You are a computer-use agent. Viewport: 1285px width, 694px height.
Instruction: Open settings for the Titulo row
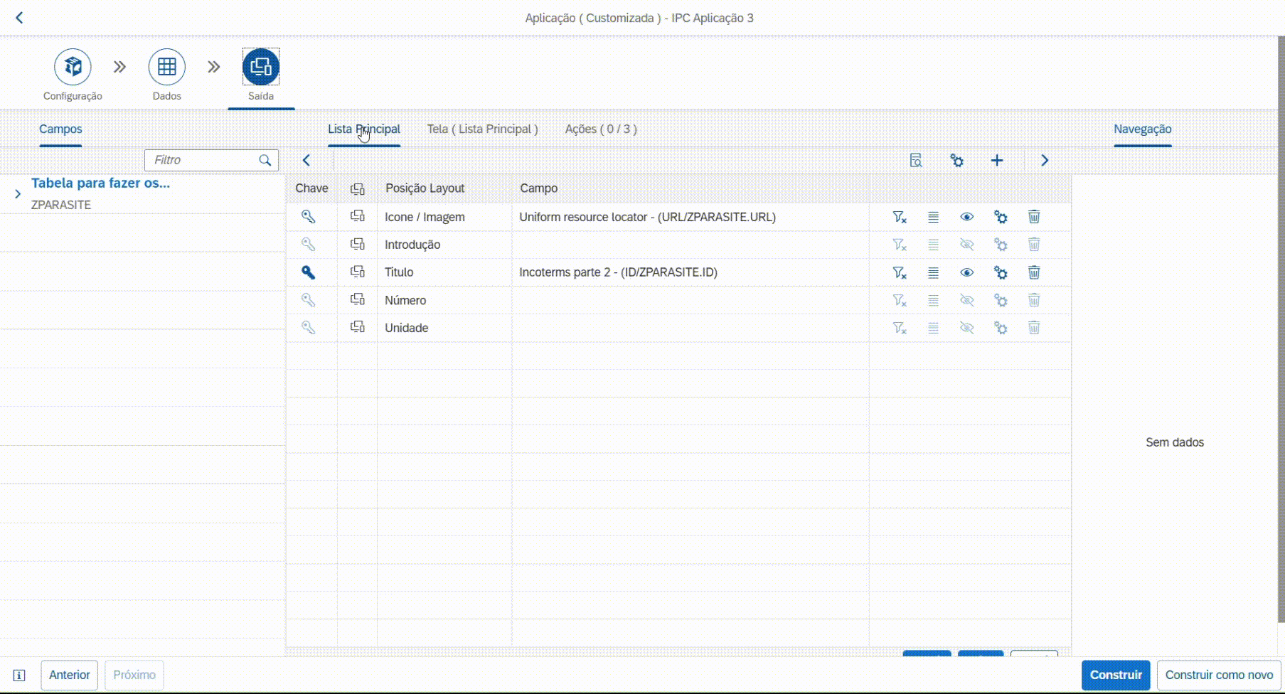point(1001,272)
